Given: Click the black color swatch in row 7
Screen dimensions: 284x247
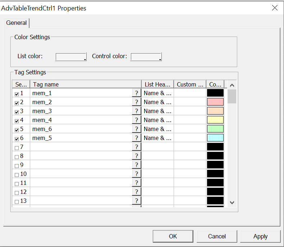Looking at the screenshot, I should click(215, 147).
